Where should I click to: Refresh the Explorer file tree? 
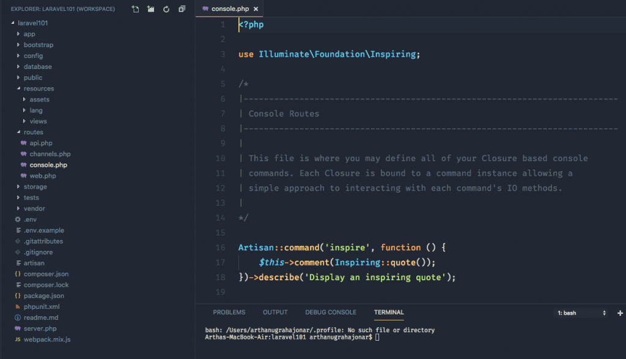pos(166,9)
